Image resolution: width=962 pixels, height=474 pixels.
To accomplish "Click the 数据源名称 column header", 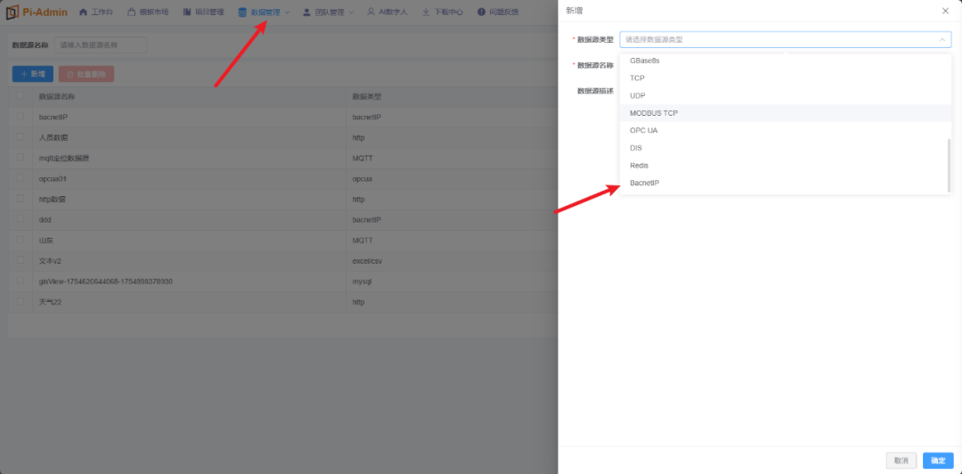I will (x=57, y=96).
